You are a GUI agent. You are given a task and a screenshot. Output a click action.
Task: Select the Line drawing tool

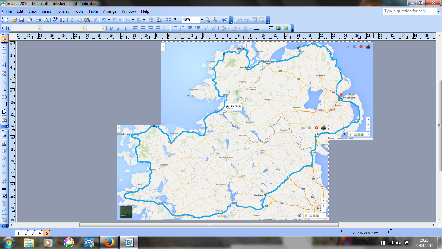coord(4,82)
